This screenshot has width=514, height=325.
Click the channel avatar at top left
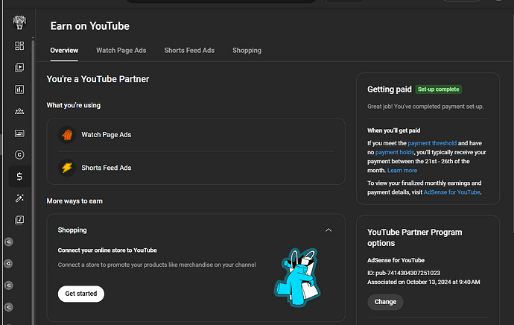(19, 22)
